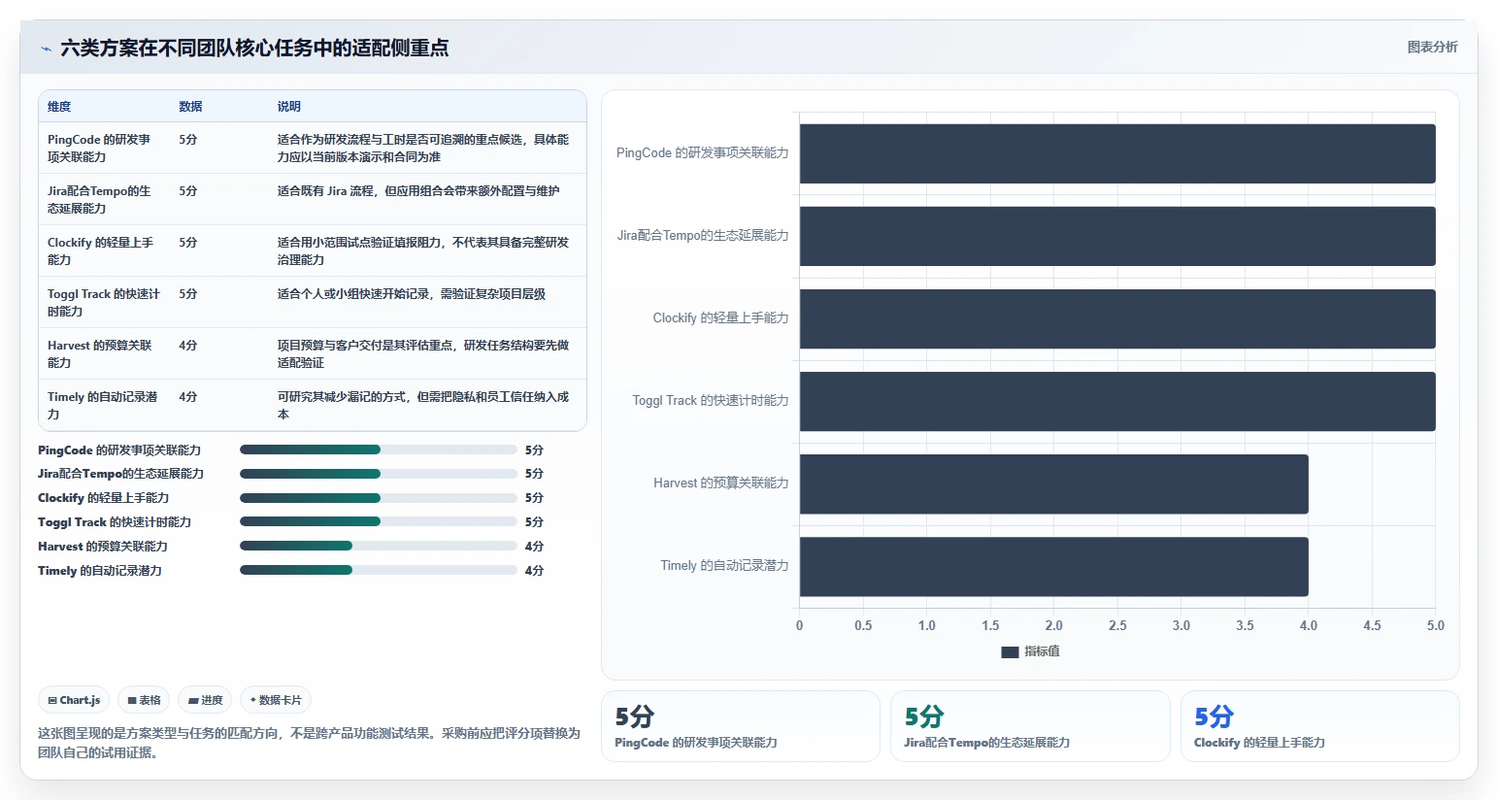Click x-axis tick value 2.5
Viewport: 1498px width, 800px height.
(1117, 625)
